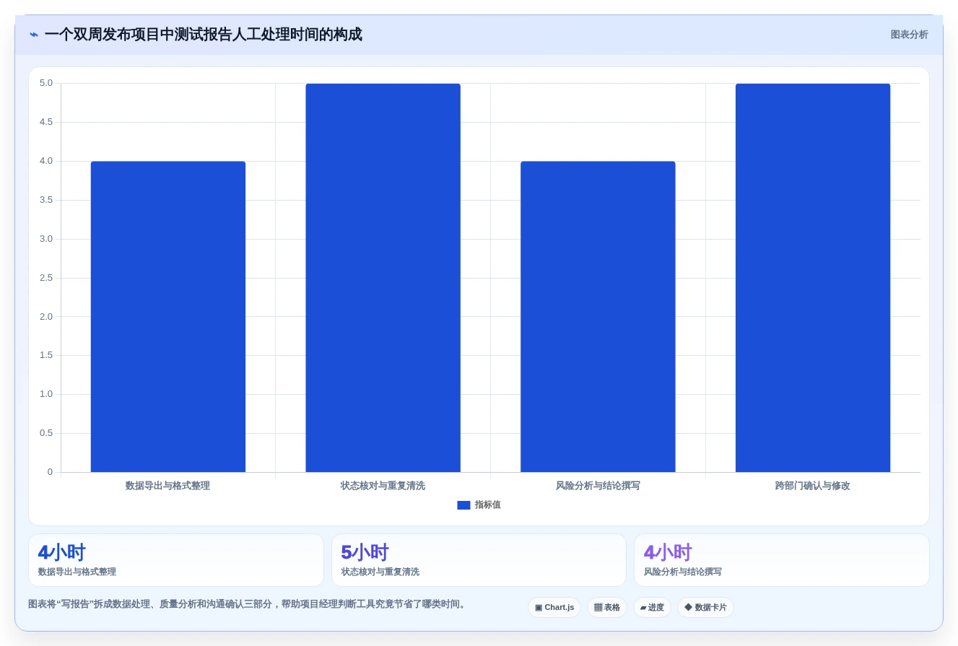Click the 图表将"写报告" description text
The image size is (958, 646).
pyautogui.click(x=248, y=604)
